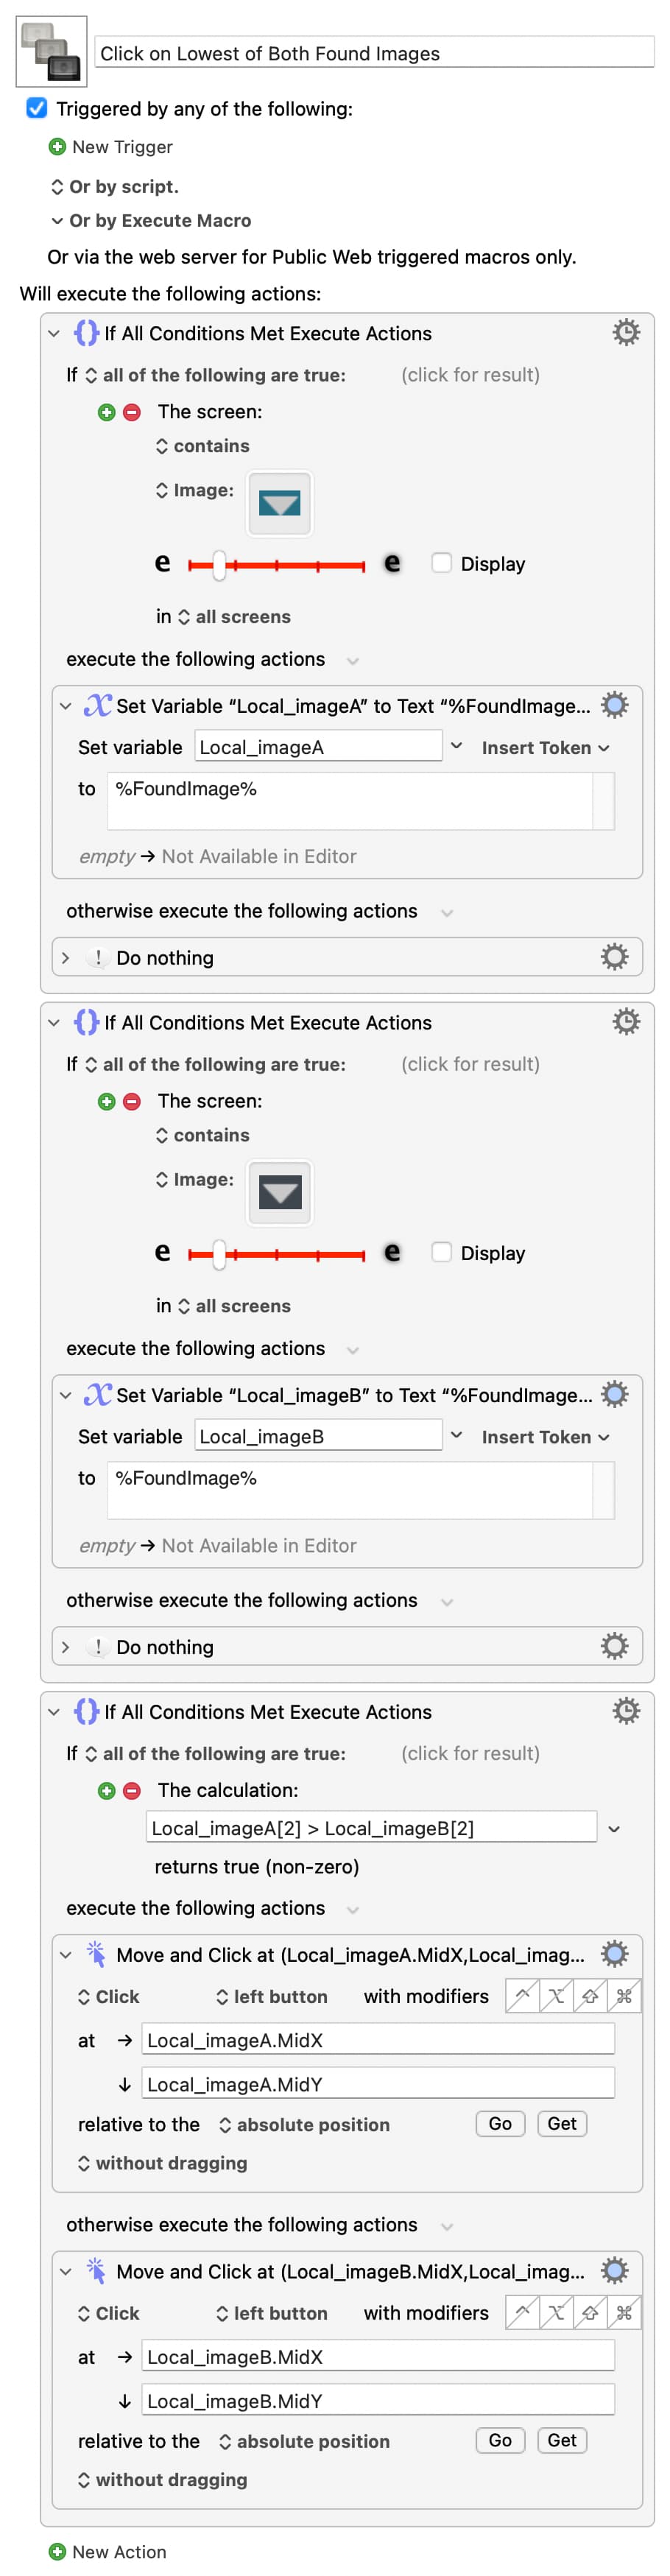Open Insert Token menu for Local_imageB variable
This screenshot has width=670, height=2576.
[545, 1437]
